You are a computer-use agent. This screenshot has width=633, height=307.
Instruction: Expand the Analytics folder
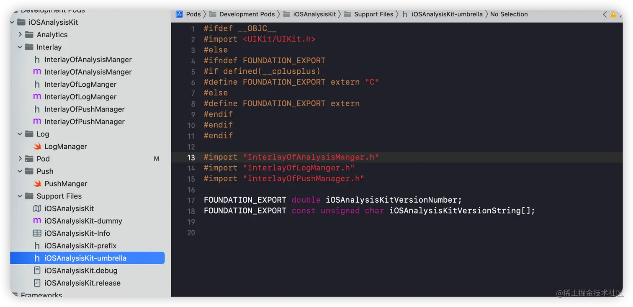coord(20,34)
